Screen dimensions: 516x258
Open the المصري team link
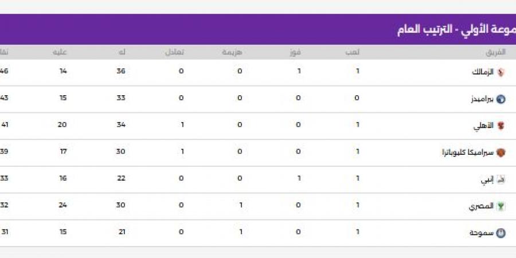pyautogui.click(x=481, y=206)
